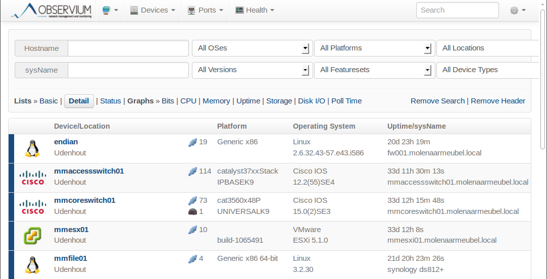Focus the sysName input field
This screenshot has height=279, width=547.
point(128,70)
